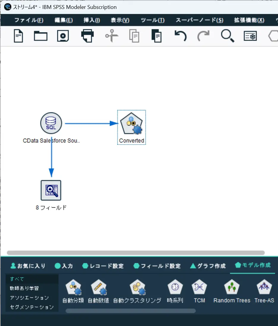The width and height of the screenshot is (278, 326).
Task: Open the スーパーノード(S) menu
Action: (200, 20)
